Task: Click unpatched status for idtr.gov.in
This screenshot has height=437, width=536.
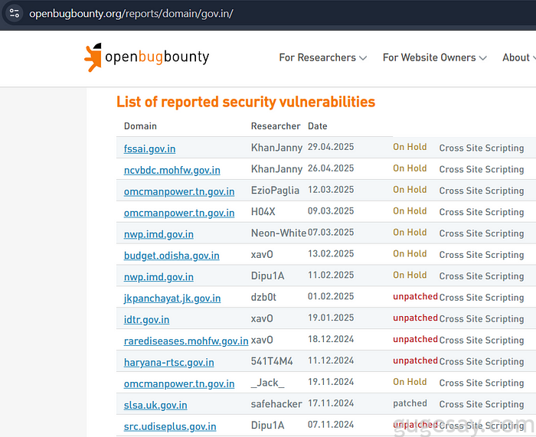Action: (415, 318)
